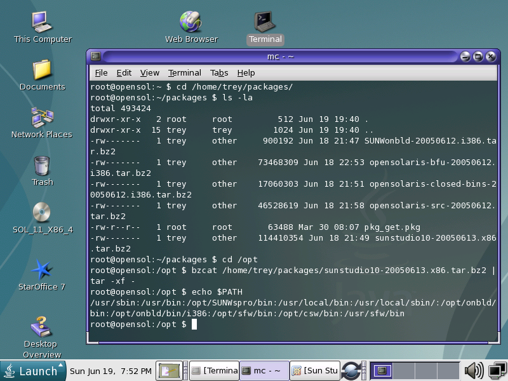The height and width of the screenshot is (381, 508).
Task: Click the "echo $PATH" command text
Action: coord(217,292)
